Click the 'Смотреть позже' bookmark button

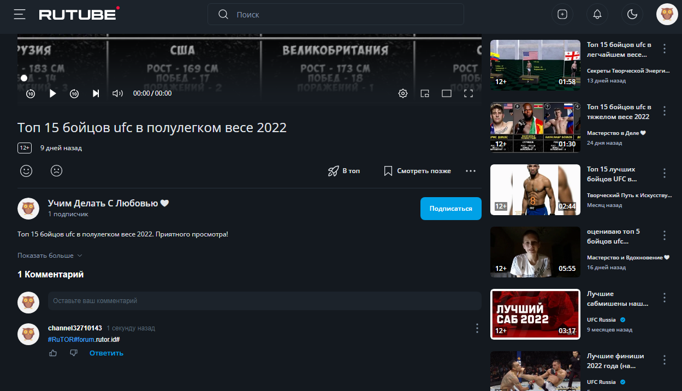[418, 171]
